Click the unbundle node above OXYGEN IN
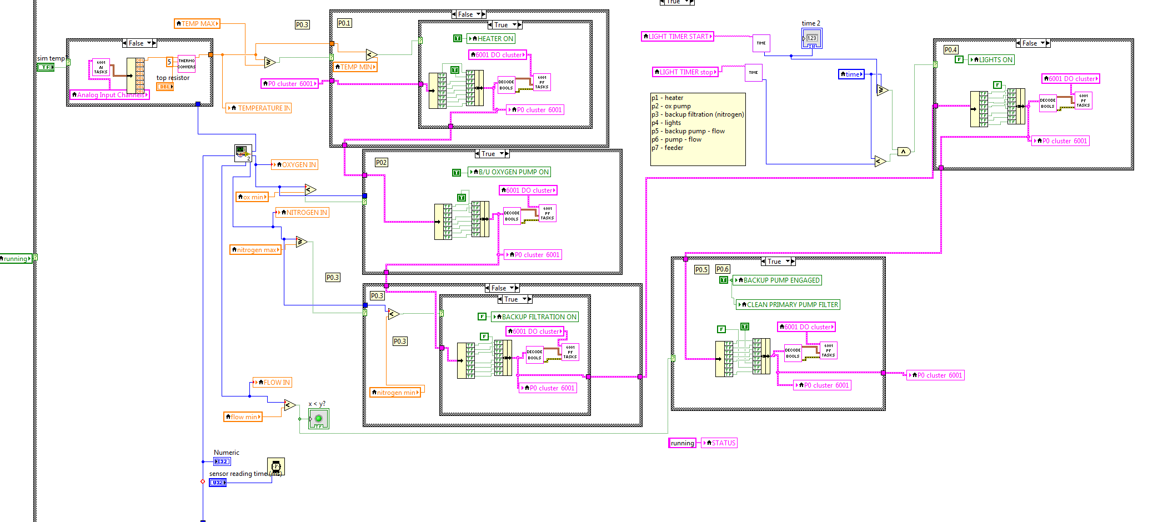Screen dimensions: 1163x522 coord(243,152)
